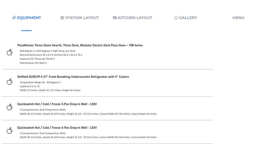Viewport: 265px width, 149px height.
Task: Open the Delfield GUR27P-S Undercounter Refrigerator title
Action: pyautogui.click(x=73, y=77)
